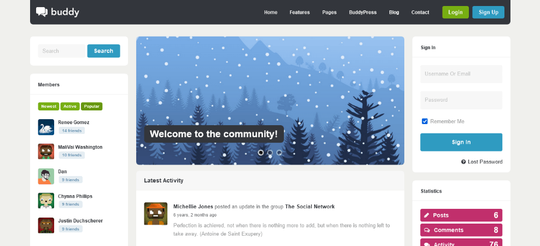The image size is (540, 246).
Task: Open Dan's avatar image
Action: coord(46,176)
